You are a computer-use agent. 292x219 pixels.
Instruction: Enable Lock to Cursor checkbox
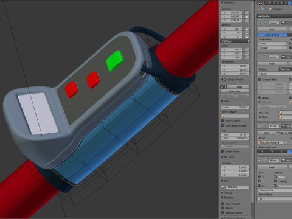click(x=223, y=120)
